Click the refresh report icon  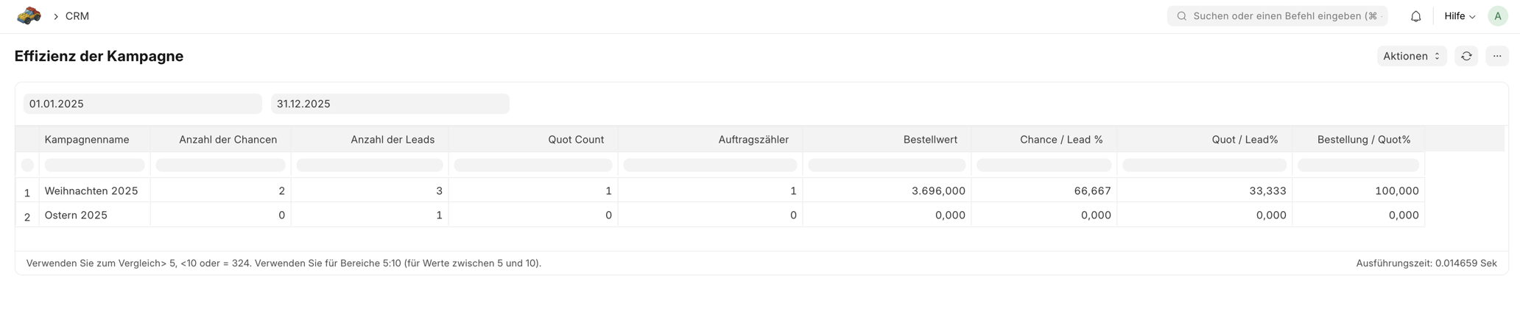pyautogui.click(x=1466, y=56)
